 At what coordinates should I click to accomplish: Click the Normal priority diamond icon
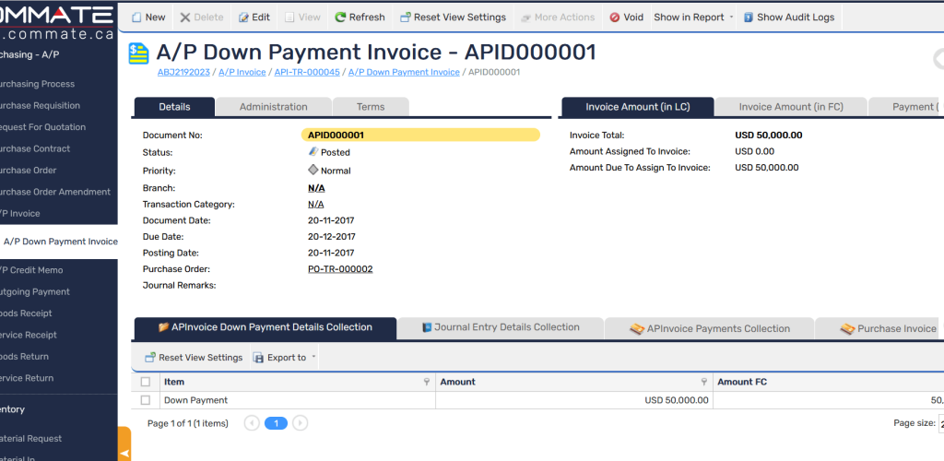point(313,171)
